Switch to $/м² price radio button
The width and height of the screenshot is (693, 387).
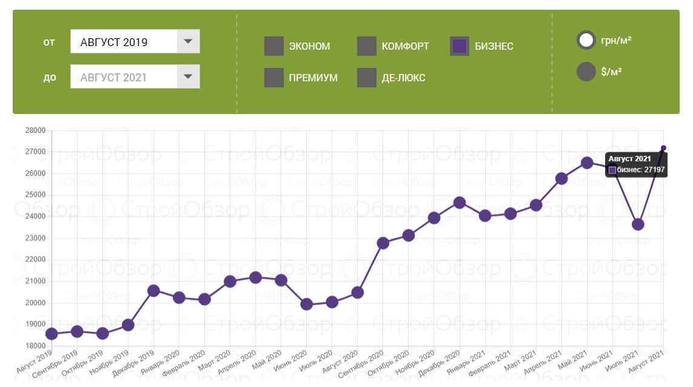(x=586, y=72)
